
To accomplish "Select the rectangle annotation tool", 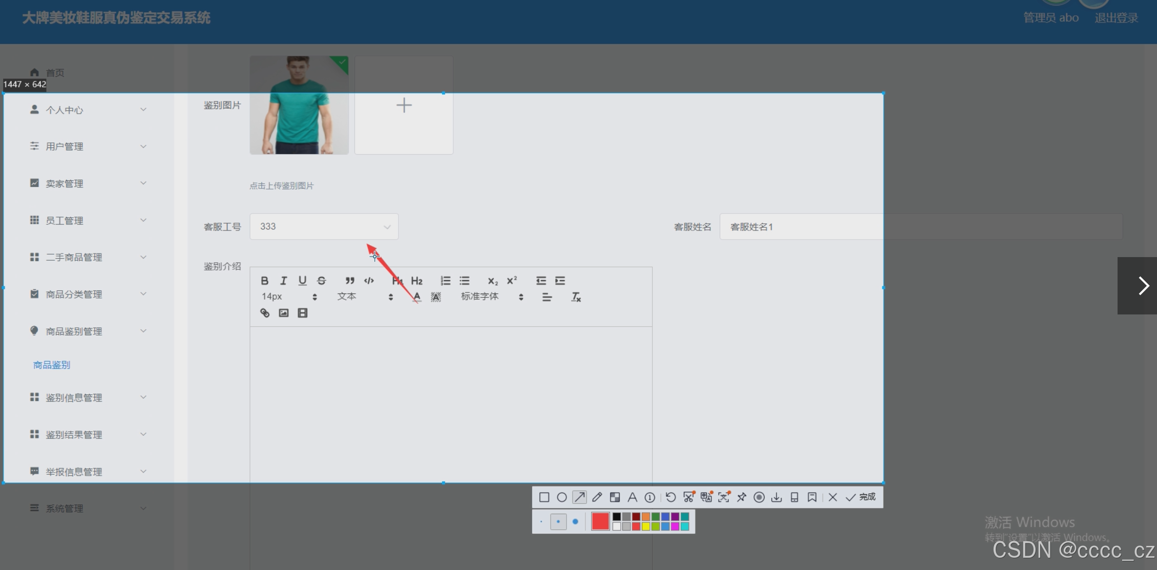I will (544, 497).
